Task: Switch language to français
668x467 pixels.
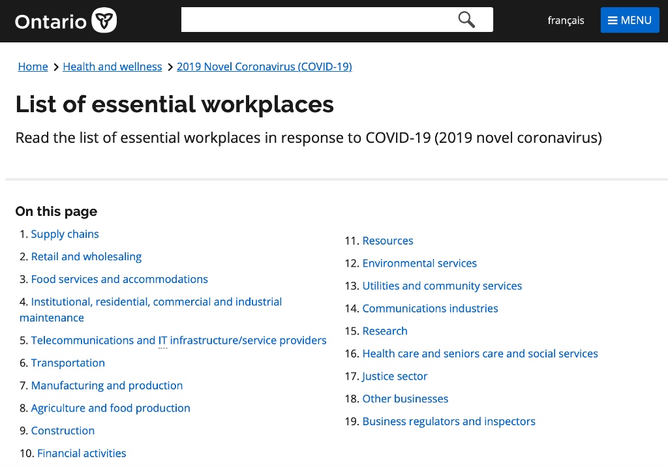Action: click(x=566, y=20)
